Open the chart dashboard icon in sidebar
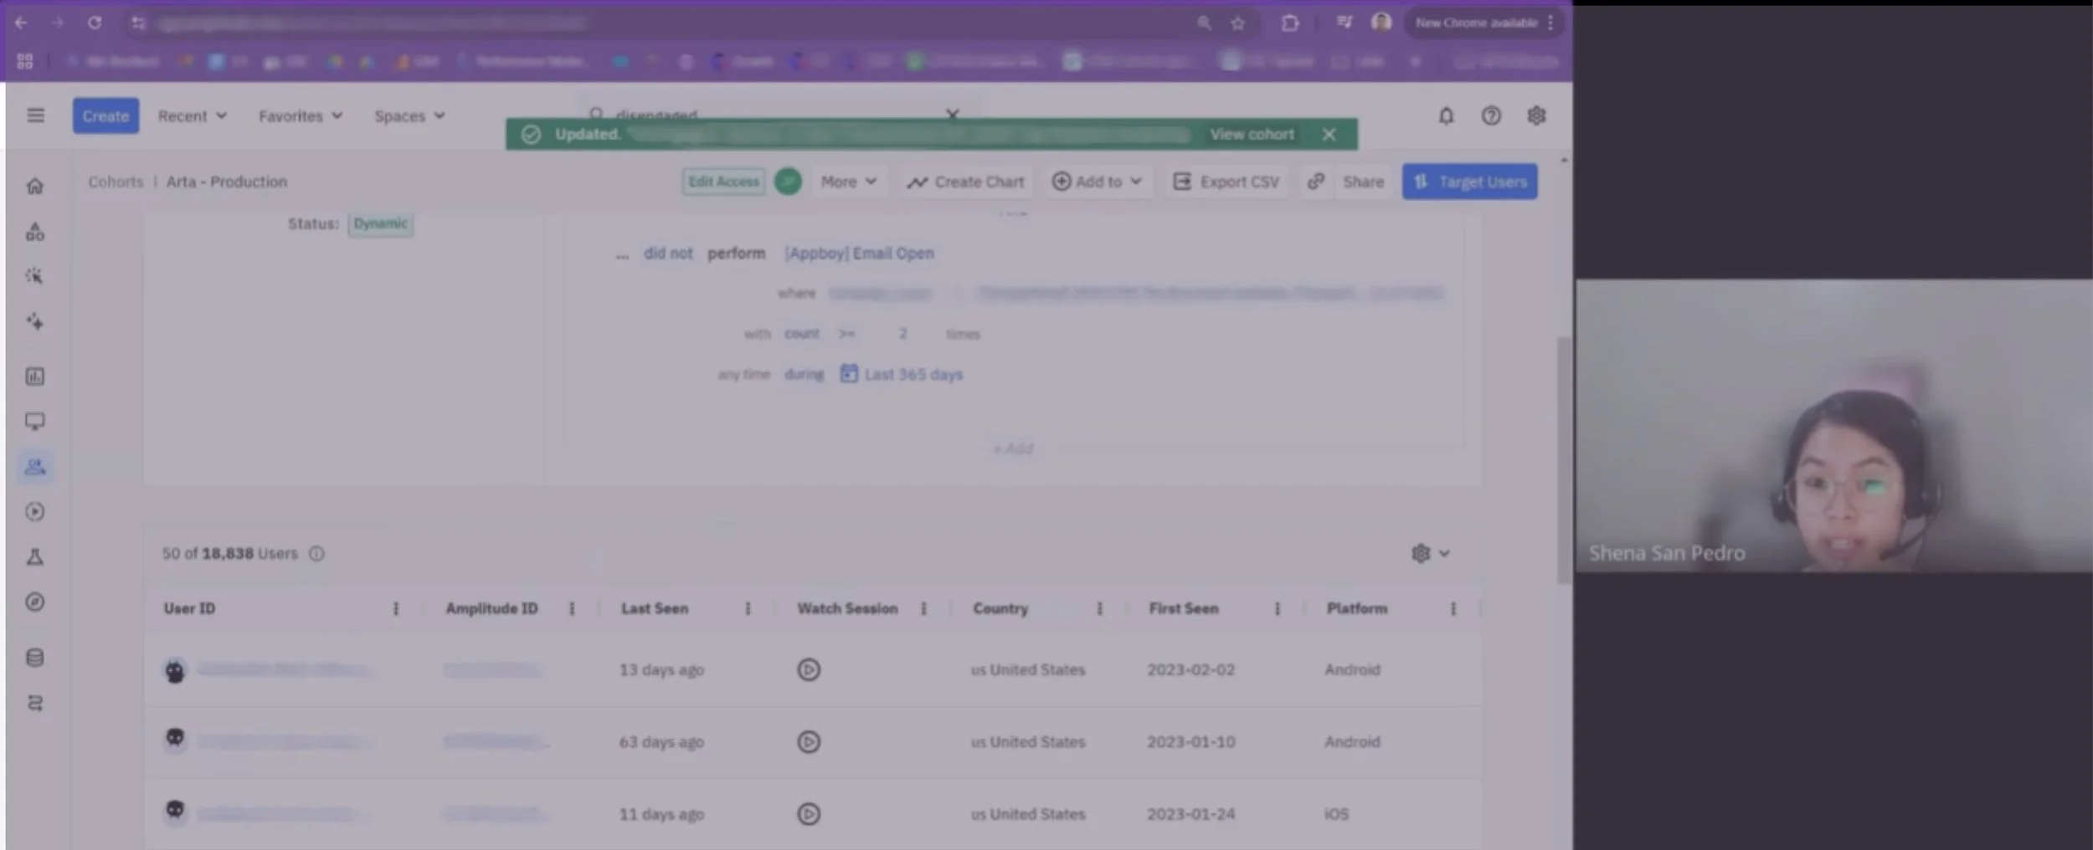Screen dimensions: 2093x850 (x=35, y=376)
